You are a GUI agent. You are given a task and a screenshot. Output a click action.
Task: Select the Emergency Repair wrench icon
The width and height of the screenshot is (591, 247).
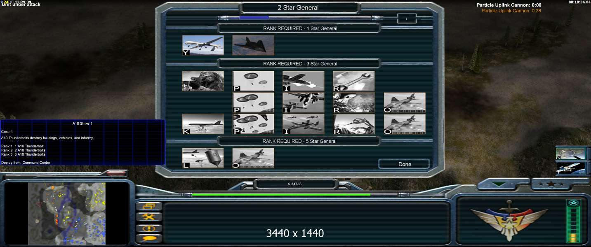pos(353,81)
